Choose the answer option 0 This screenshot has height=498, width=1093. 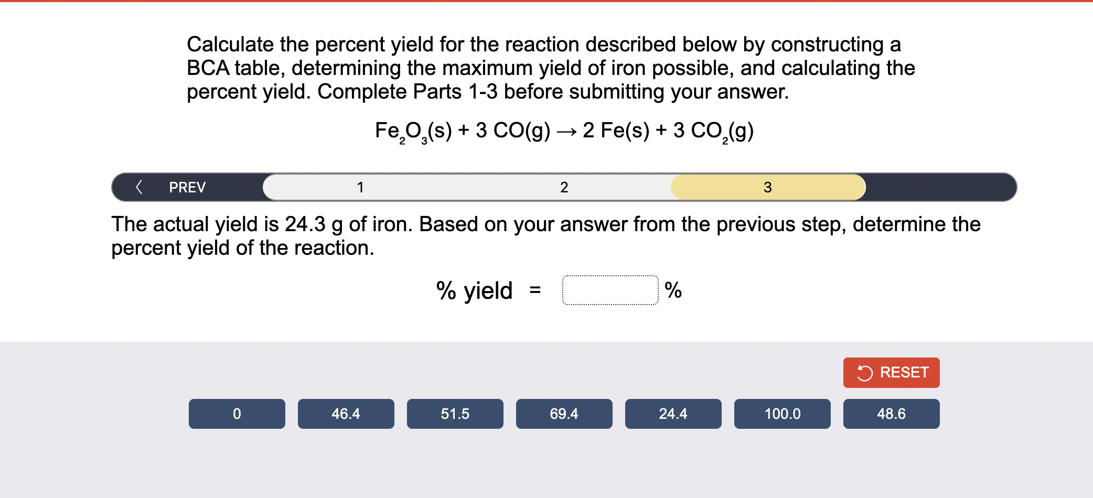click(237, 414)
